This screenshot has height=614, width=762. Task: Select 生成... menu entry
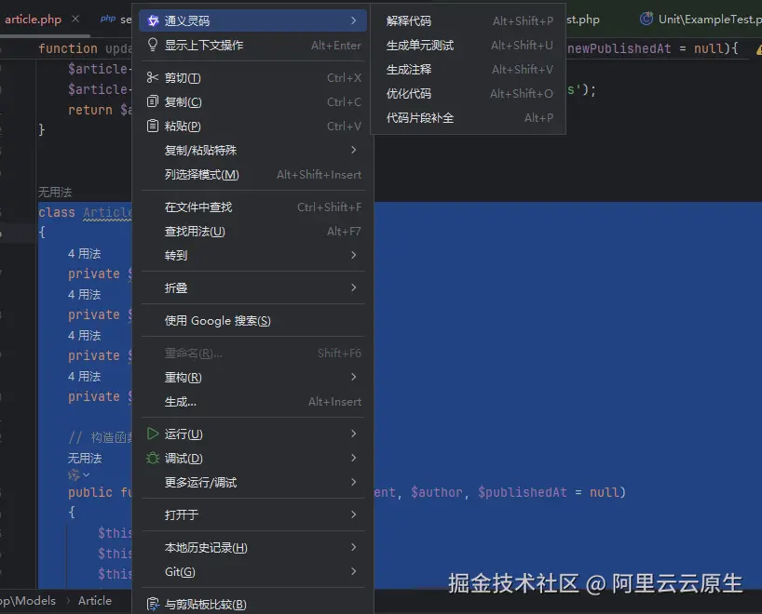pos(252,401)
